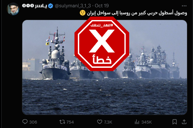Click the 306 replies count
Image resolution: width=193 pixels, height=128 pixels.
33,122
